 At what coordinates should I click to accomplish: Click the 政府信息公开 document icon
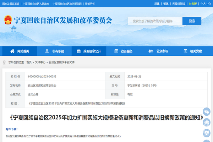point(79,51)
